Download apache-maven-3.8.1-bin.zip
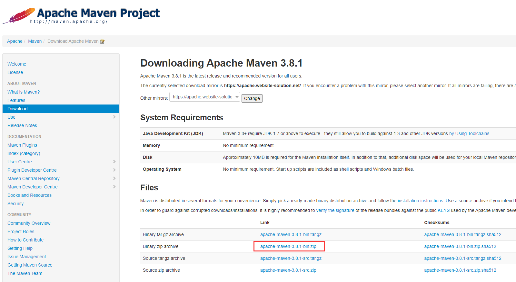The width and height of the screenshot is (516, 282). [288, 246]
